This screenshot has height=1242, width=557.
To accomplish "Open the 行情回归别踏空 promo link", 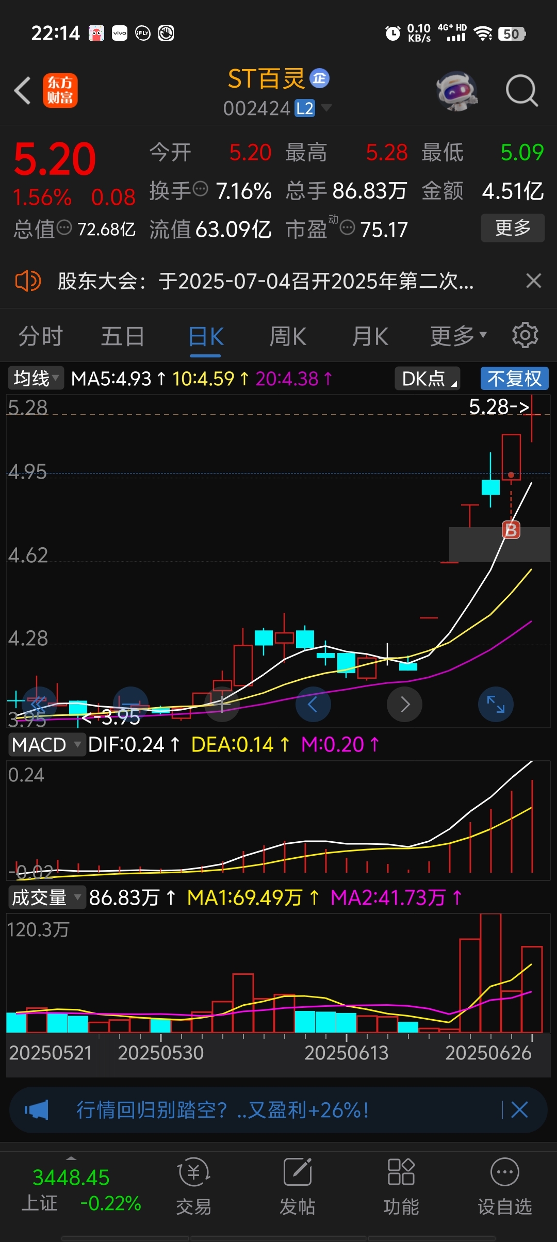I will 223,1109.
